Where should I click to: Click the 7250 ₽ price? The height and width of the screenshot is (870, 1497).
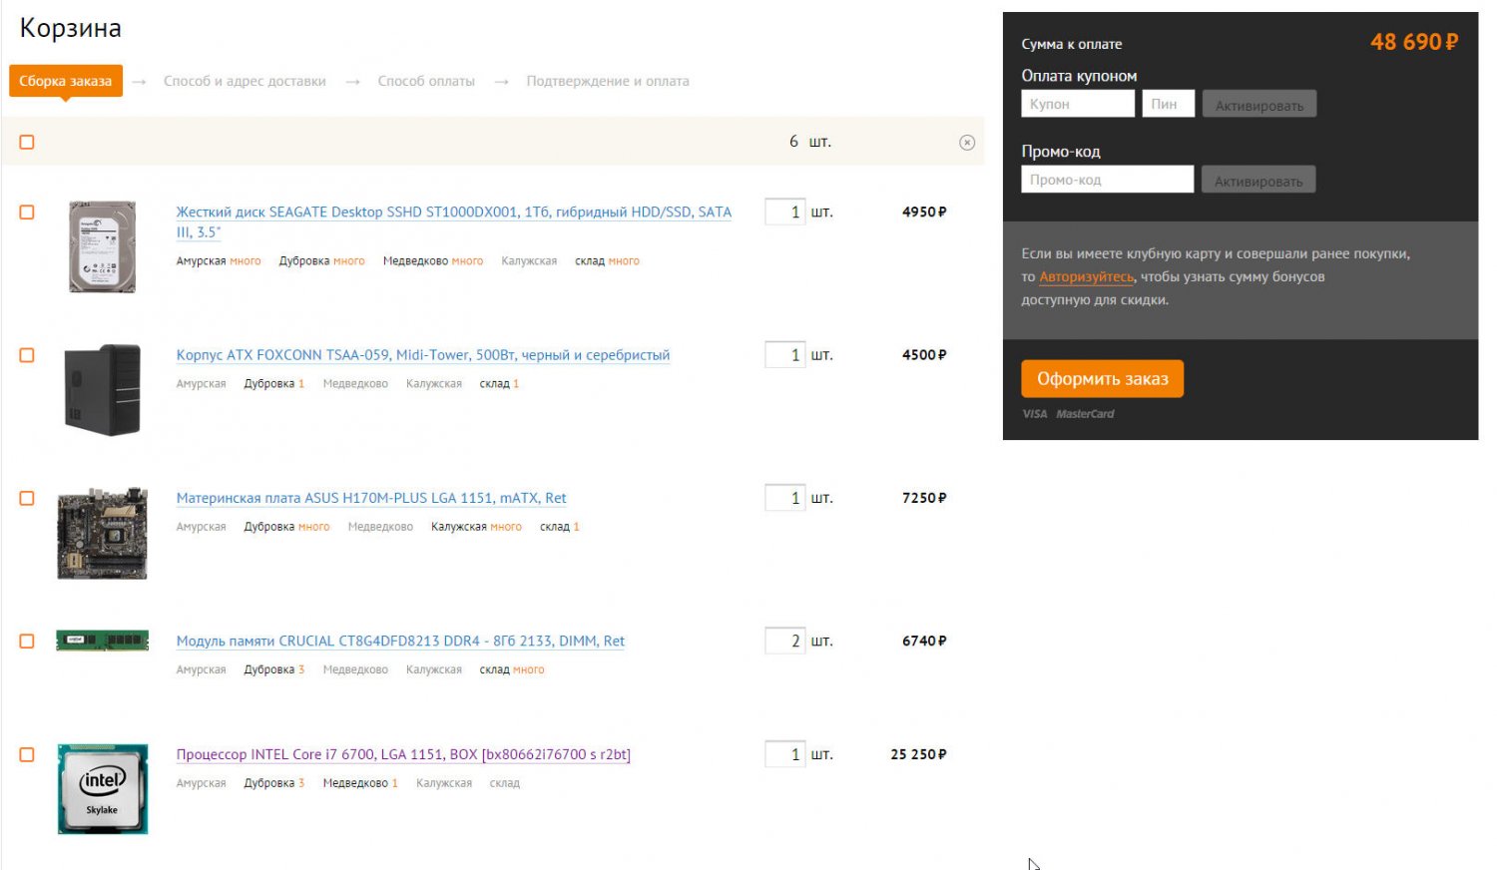(924, 497)
